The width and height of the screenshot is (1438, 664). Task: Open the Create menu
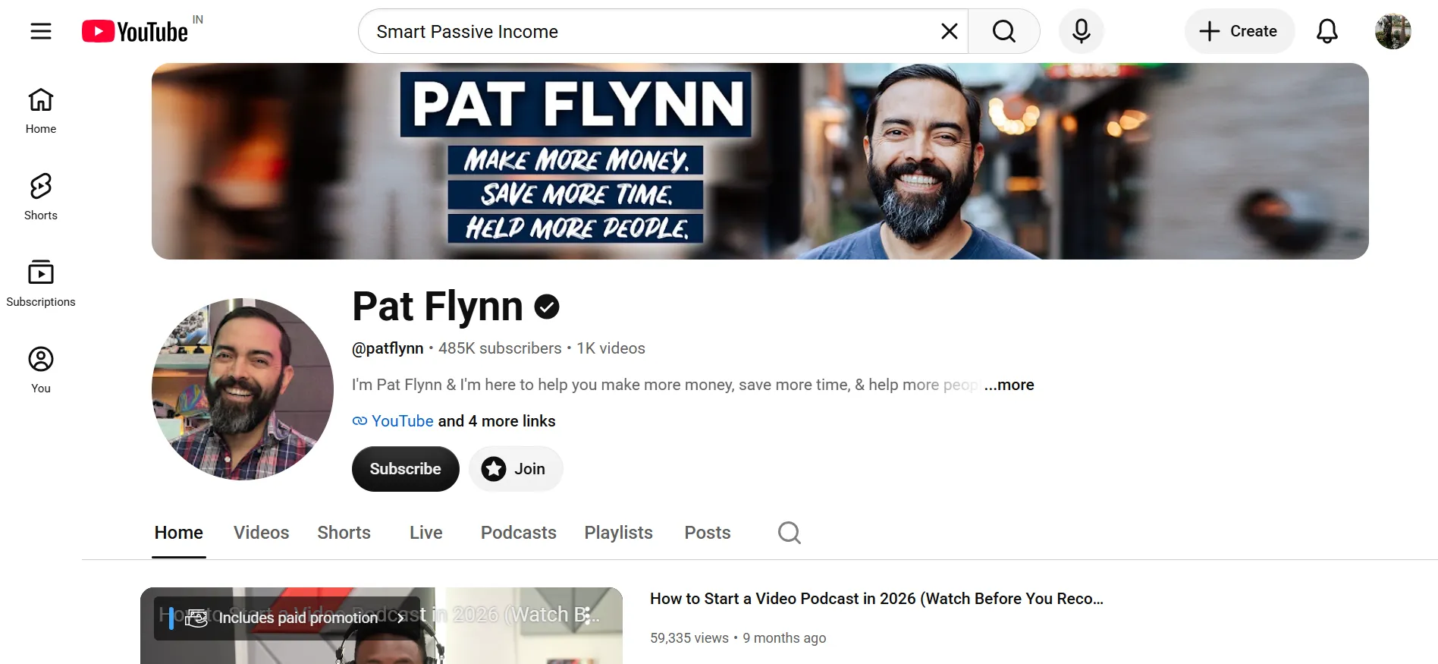tap(1239, 31)
